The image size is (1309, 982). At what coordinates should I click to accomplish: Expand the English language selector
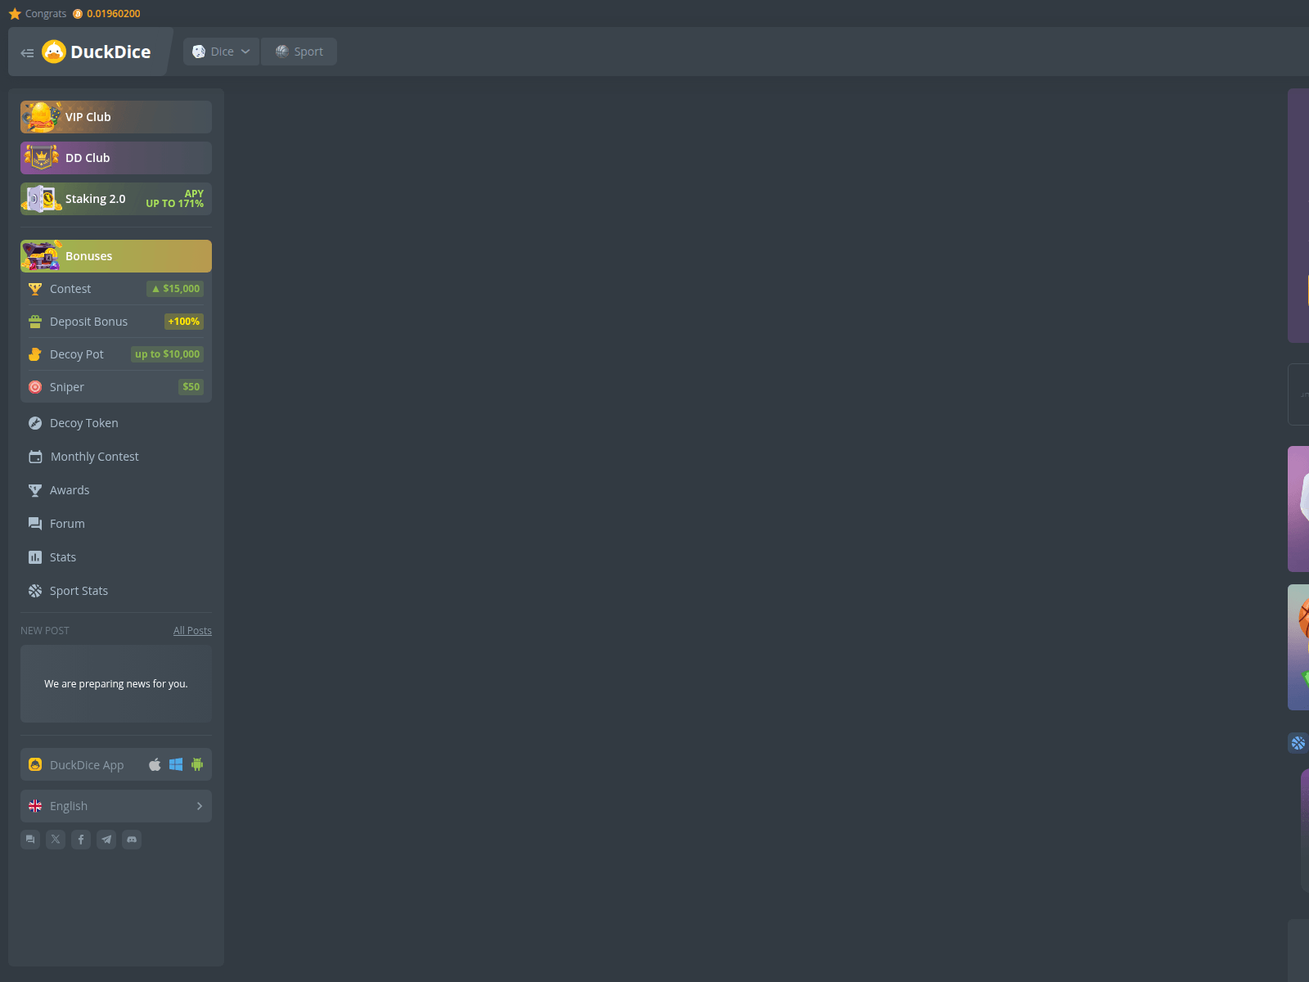pyautogui.click(x=116, y=806)
